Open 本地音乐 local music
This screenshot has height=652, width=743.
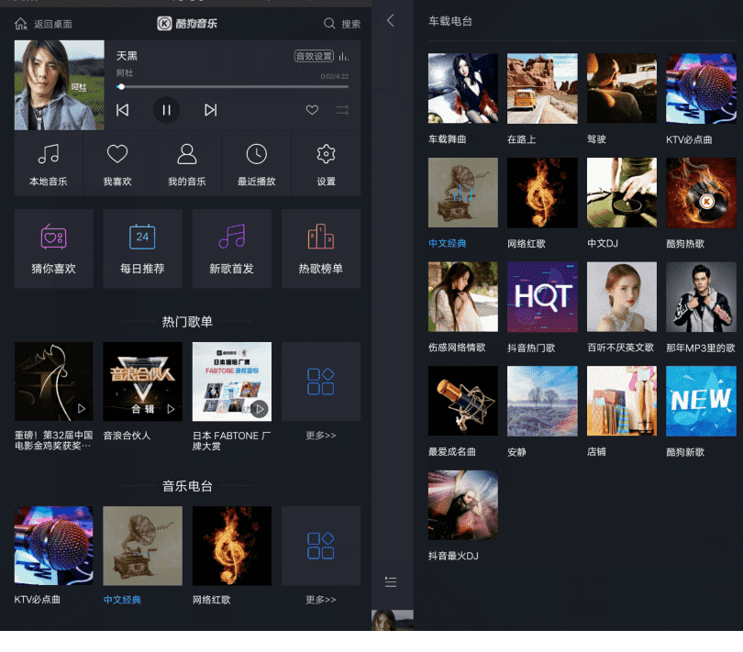[x=49, y=164]
